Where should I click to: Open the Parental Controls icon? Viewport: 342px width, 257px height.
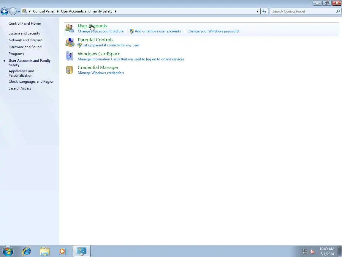pos(70,43)
